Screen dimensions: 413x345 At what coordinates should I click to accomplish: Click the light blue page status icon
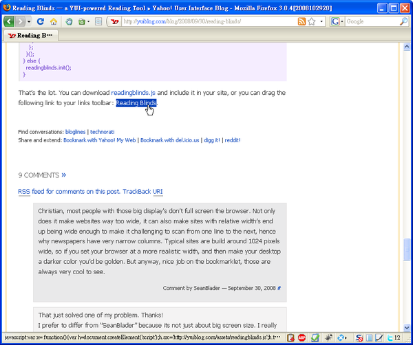pyautogui.click(x=369, y=337)
